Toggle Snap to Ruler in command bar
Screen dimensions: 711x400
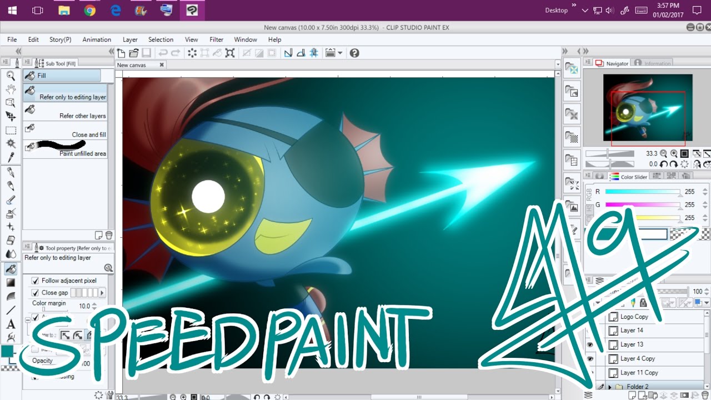point(288,53)
